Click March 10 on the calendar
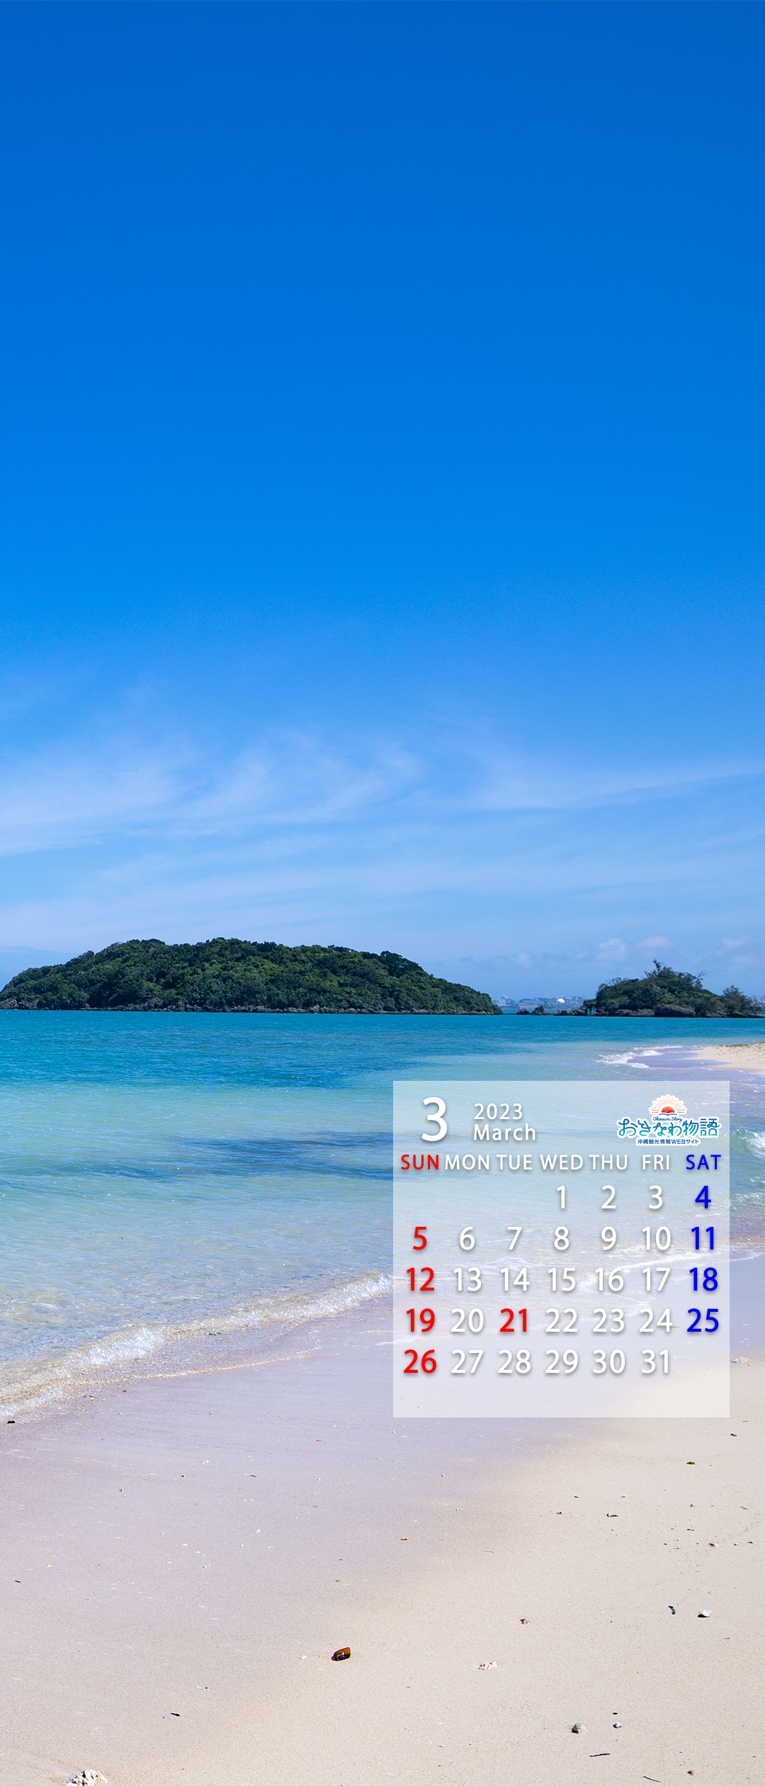765x1786 pixels. pyautogui.click(x=656, y=1239)
